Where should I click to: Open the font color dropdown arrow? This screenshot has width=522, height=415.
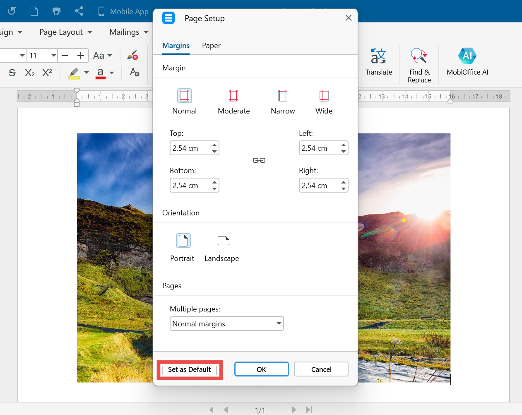click(x=112, y=73)
